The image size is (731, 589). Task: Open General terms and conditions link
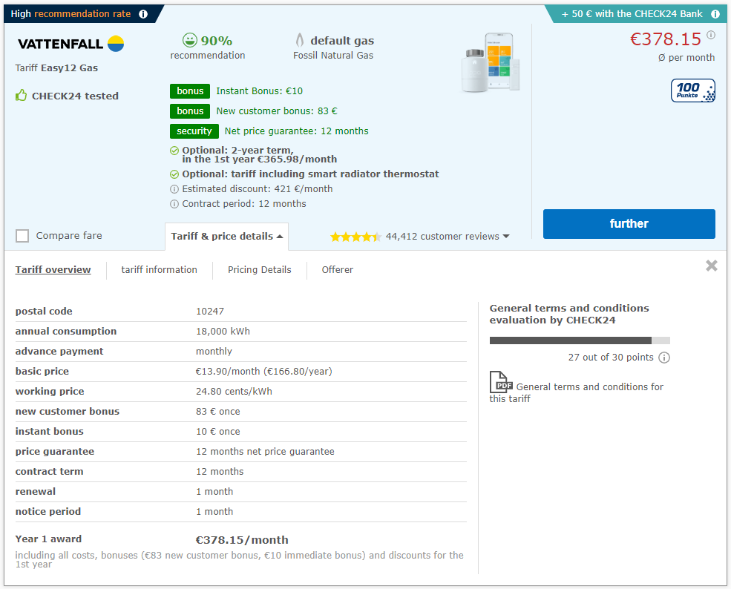tap(589, 387)
